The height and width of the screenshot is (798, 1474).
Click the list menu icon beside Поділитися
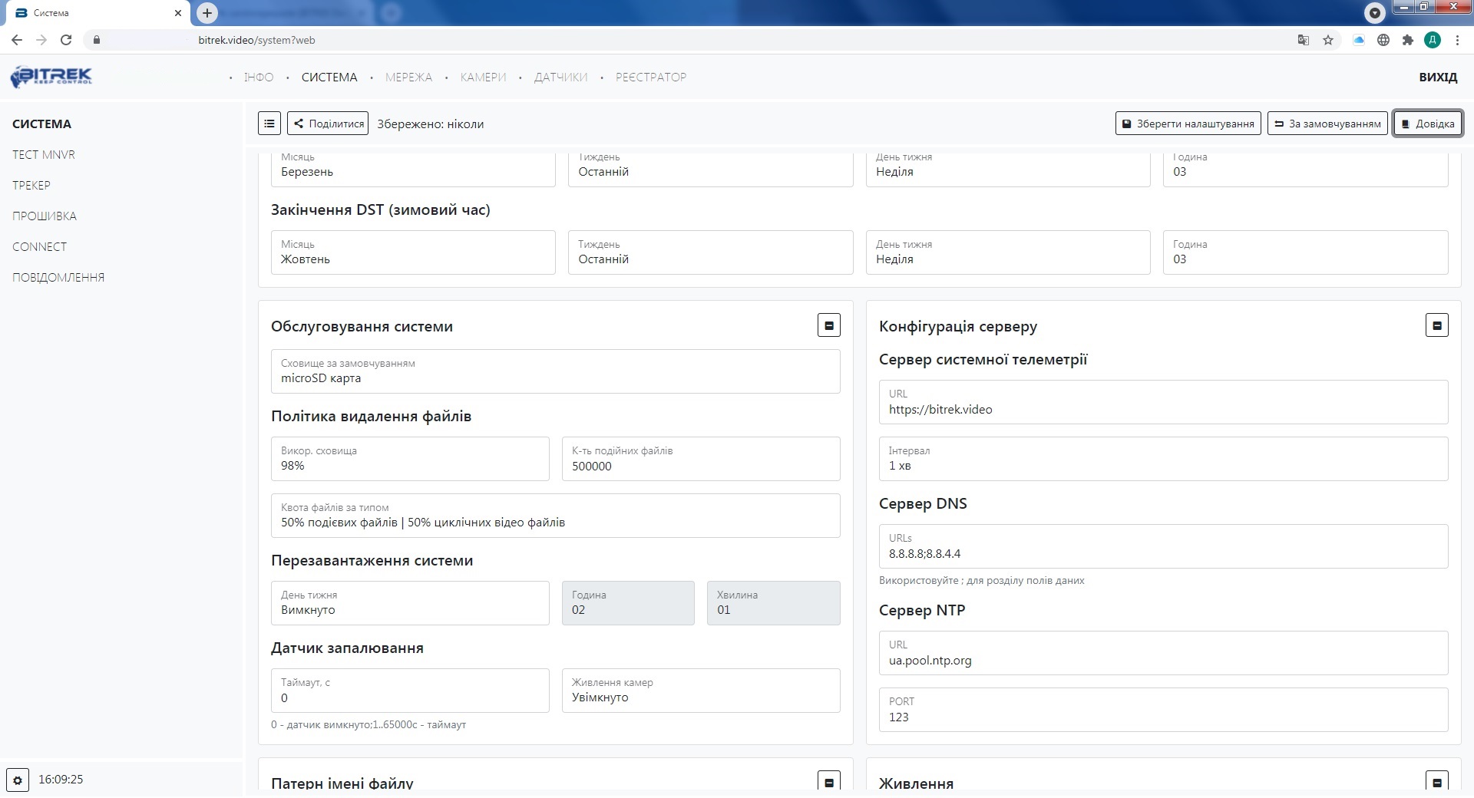(269, 124)
